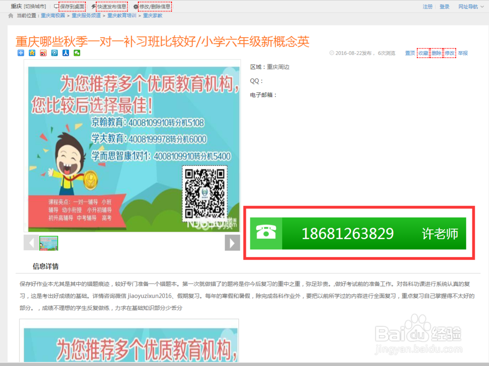Go to 重庆教育培训 in the breadcrumb
Screen dimensions: 489x366
[122, 15]
